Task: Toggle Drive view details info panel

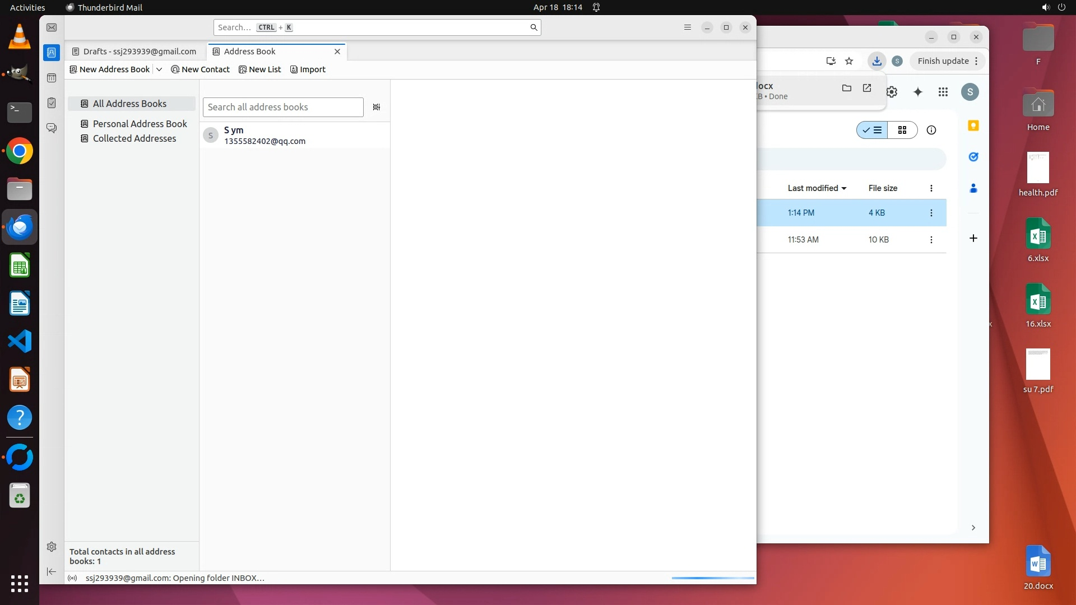Action: click(931, 130)
